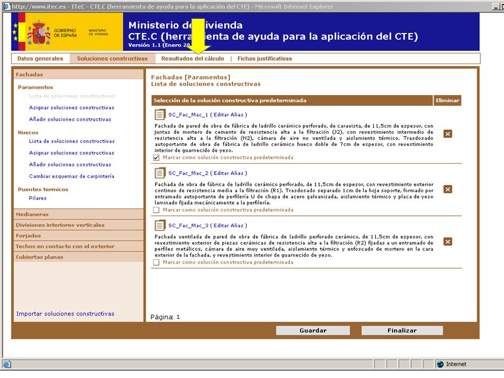Click the Internet zone globe icon
This screenshot has height=378, width=504.
pos(440,364)
